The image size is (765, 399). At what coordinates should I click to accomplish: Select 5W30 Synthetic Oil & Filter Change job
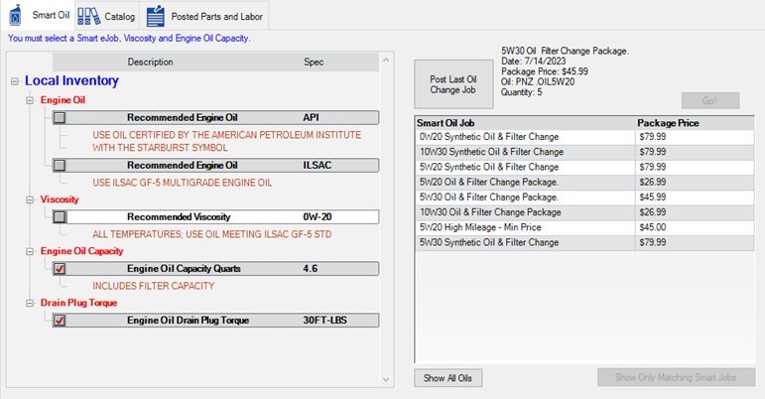click(584, 243)
